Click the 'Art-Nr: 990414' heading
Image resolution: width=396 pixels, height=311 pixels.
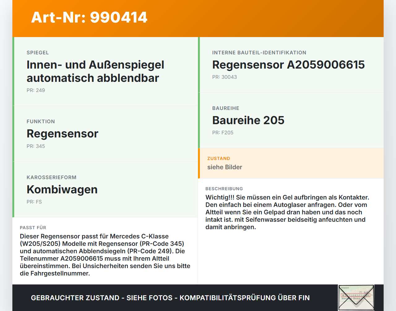pyautogui.click(x=89, y=17)
